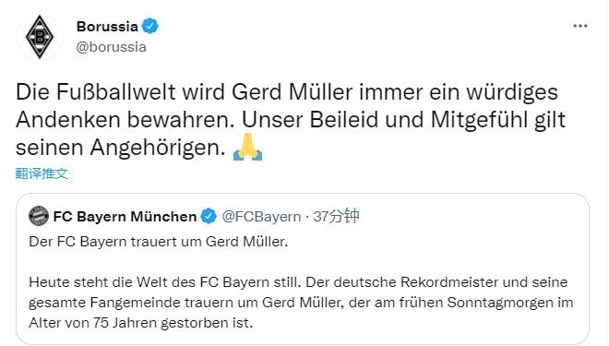This screenshot has height=346, width=609.
Task: Open the FC Bayern München avatar icon
Action: pos(39,216)
